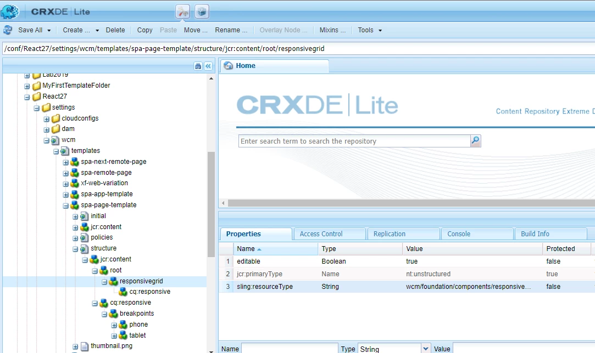
Task: Click the cloudconfigs folder icon
Action: [x=56, y=118]
